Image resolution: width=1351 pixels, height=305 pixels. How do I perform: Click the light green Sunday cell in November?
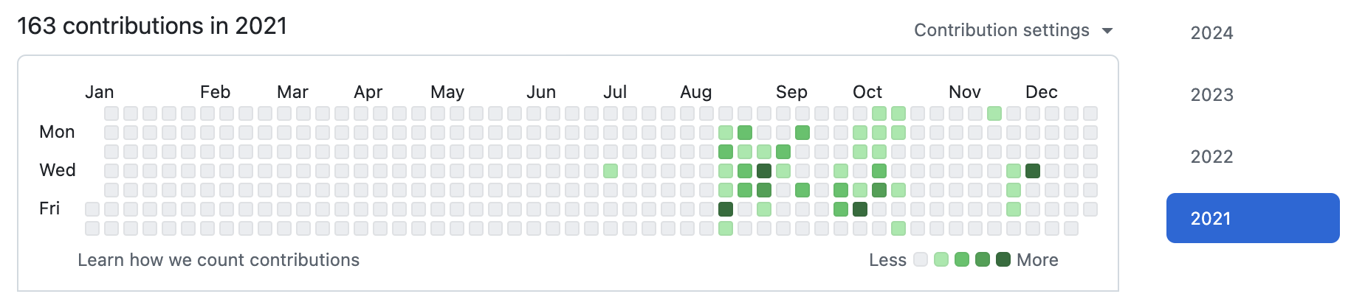coord(994,113)
